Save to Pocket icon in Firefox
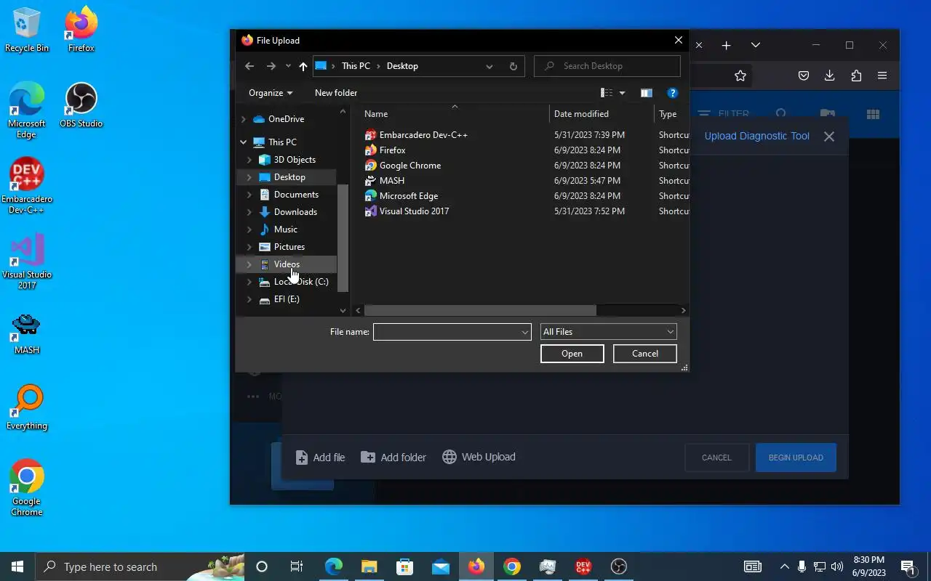This screenshot has width=931, height=581. click(804, 76)
